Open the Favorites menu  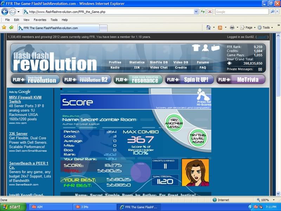coord(40,20)
